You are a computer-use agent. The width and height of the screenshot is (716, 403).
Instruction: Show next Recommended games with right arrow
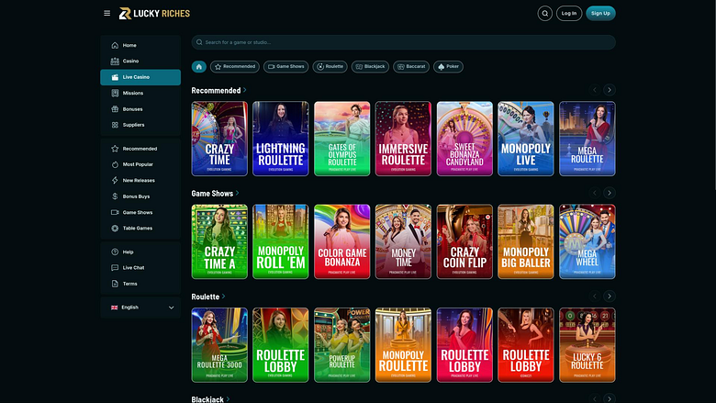pos(610,90)
